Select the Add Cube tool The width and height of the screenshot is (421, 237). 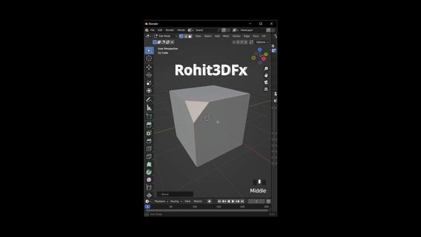149,117
